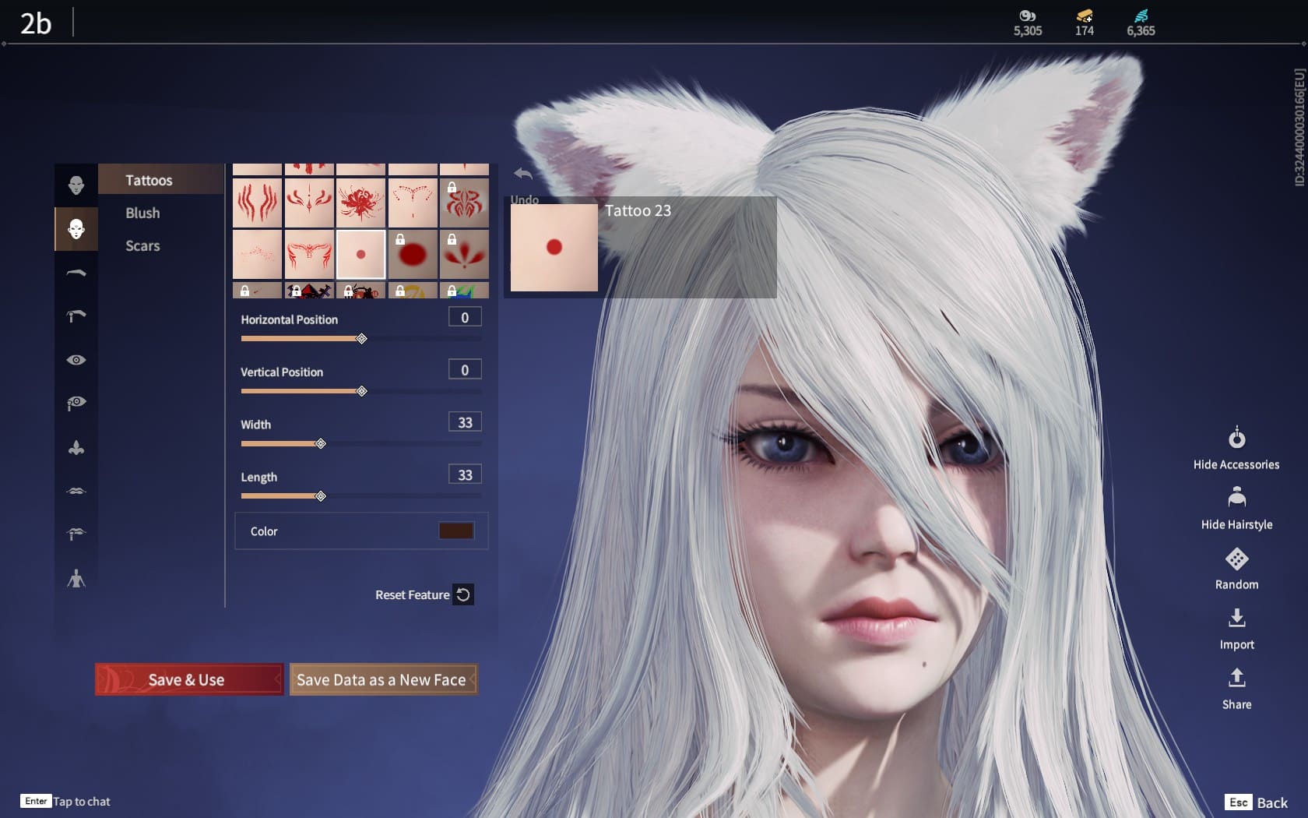Click the "2b" character name text

point(36,23)
